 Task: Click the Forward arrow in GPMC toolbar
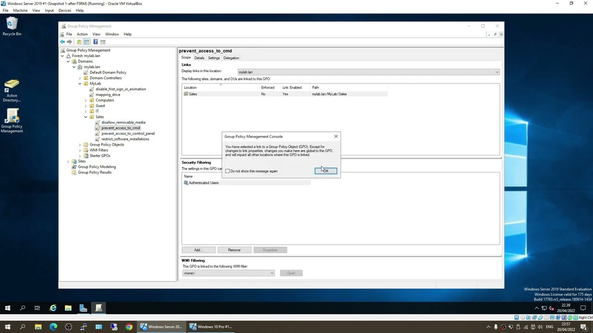69,42
